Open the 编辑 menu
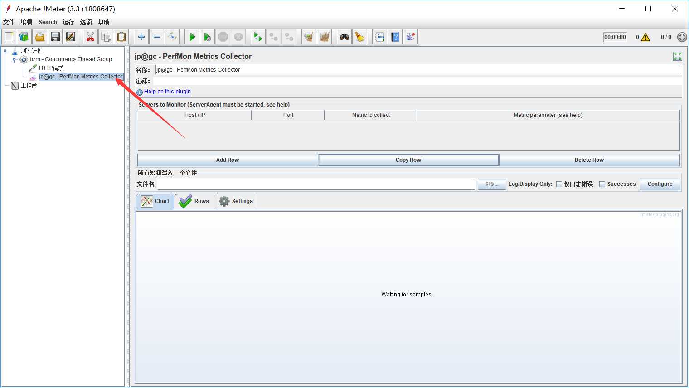This screenshot has width=689, height=388. 26,22
